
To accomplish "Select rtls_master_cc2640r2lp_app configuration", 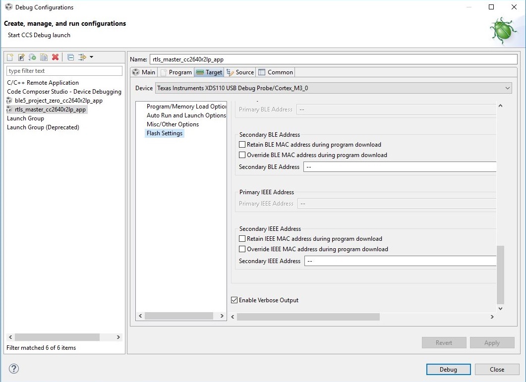I will tap(50, 109).
